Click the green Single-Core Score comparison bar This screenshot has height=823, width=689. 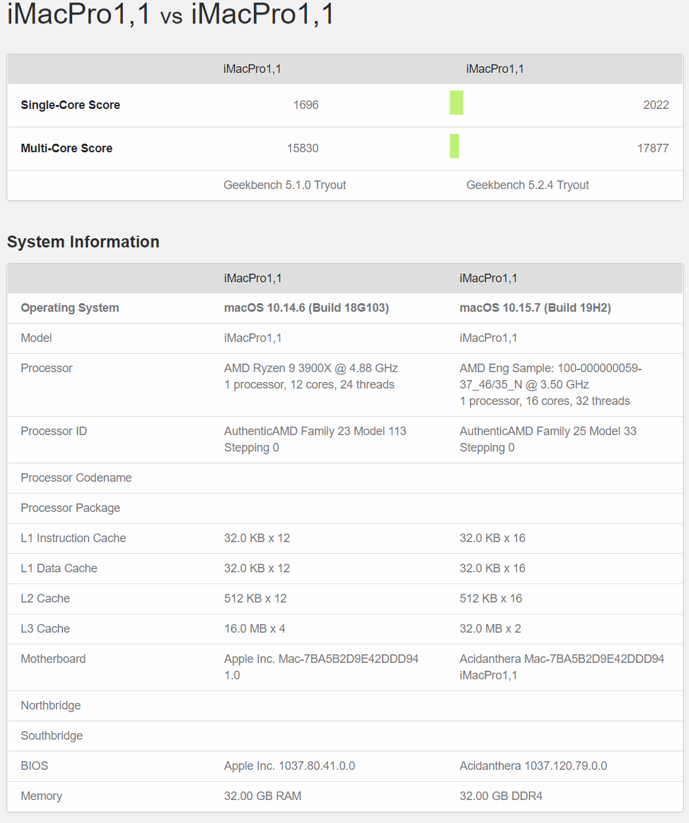(456, 103)
